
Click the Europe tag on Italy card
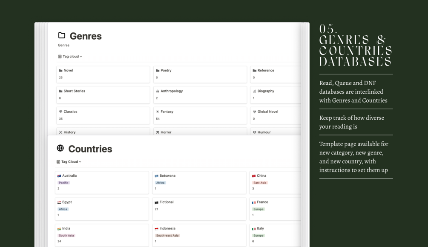[x=259, y=236]
